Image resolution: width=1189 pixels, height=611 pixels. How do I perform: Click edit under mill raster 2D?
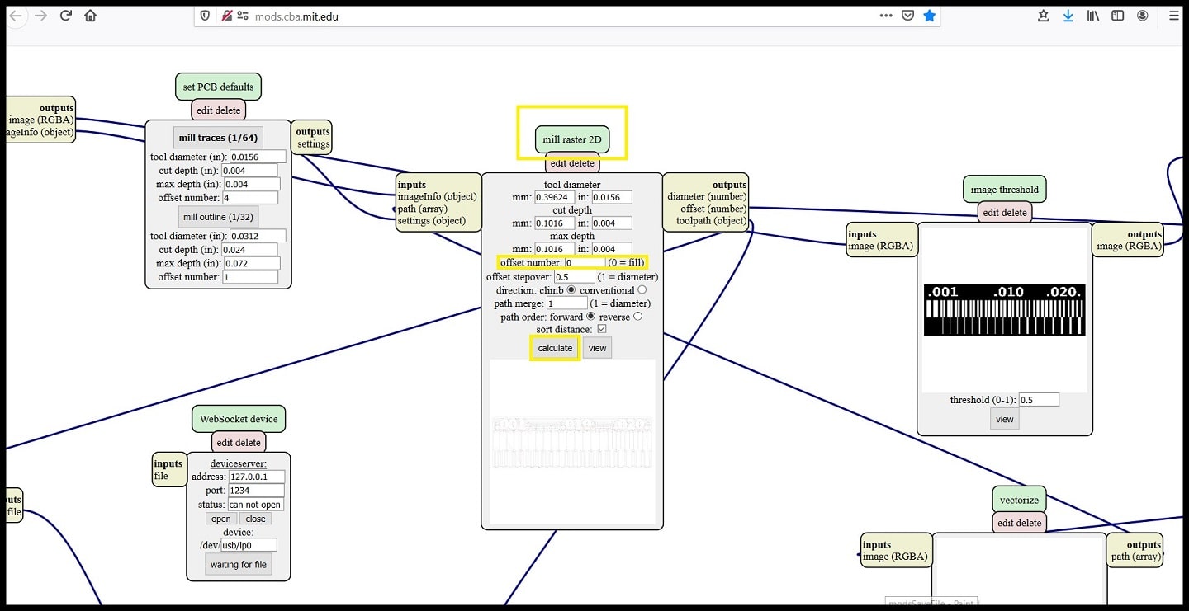560,163
